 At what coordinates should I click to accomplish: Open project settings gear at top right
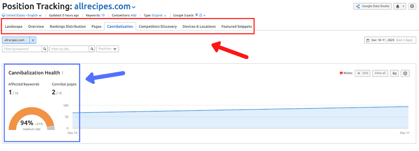[412, 6]
